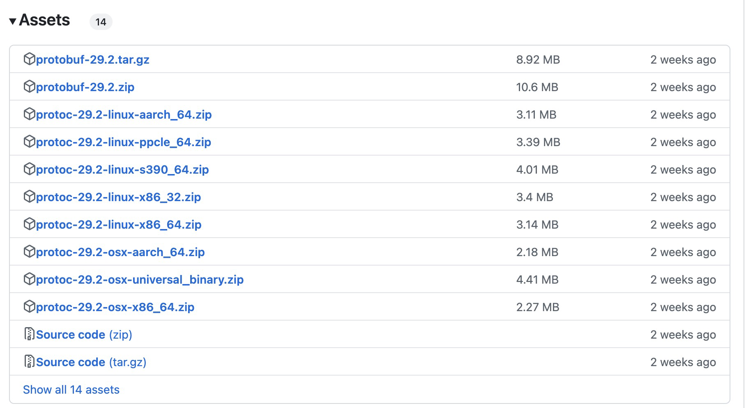
Task: Select the 2.27 MB size text
Action: [x=538, y=307]
